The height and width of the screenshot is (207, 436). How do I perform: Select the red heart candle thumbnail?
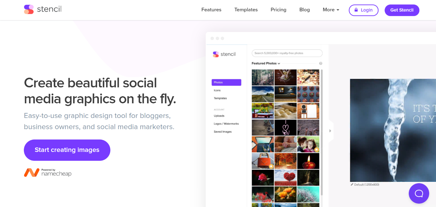[x=308, y=161]
